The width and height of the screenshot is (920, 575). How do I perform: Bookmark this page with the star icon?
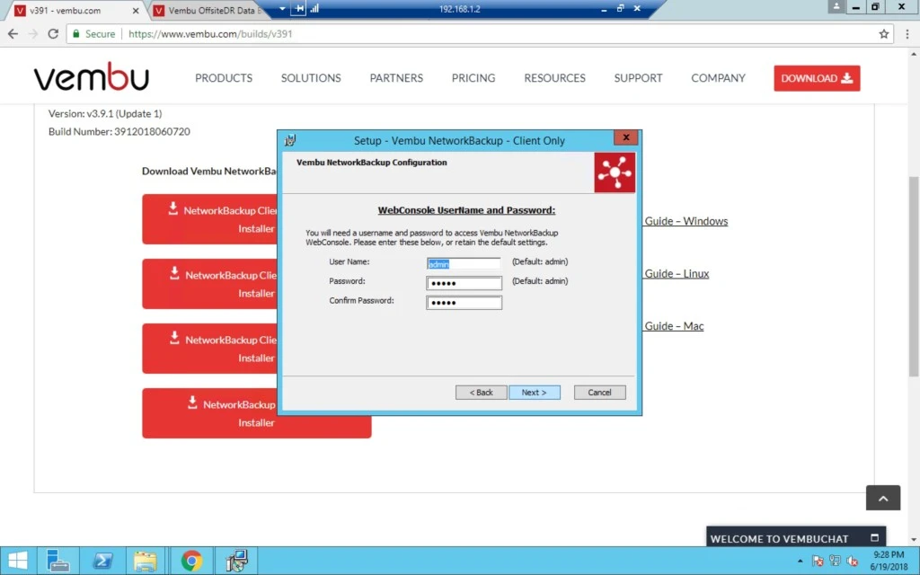pyautogui.click(x=884, y=34)
